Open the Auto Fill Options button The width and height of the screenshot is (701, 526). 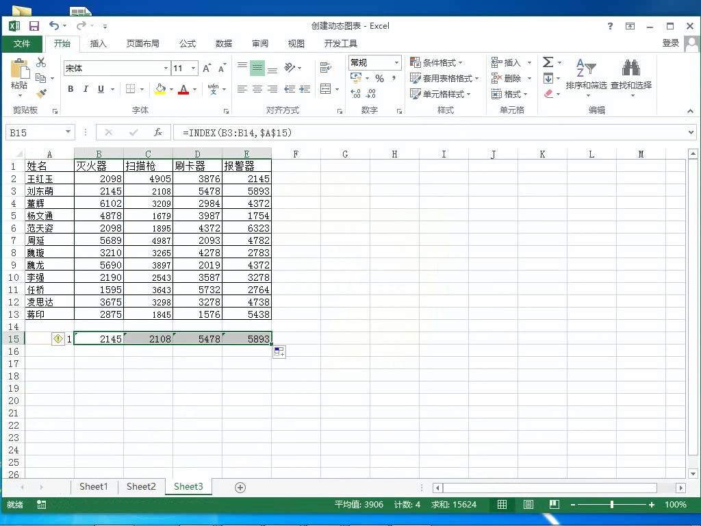(279, 353)
